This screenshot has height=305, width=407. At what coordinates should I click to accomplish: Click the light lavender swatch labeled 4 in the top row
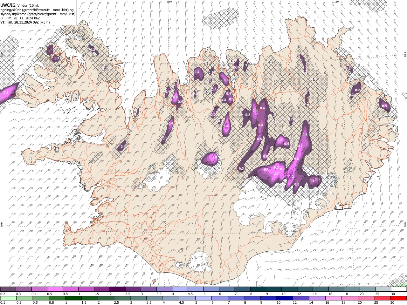point(180,289)
